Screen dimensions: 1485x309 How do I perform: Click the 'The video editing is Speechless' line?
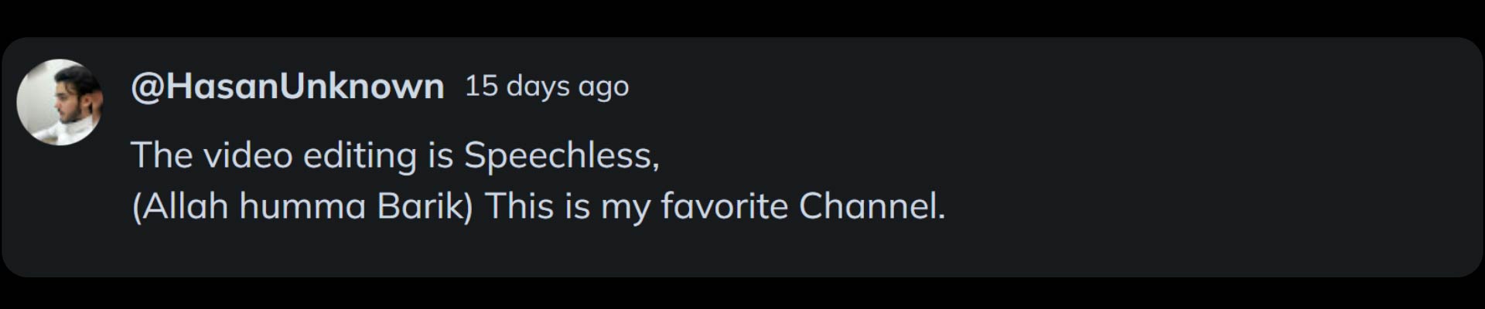click(x=394, y=155)
